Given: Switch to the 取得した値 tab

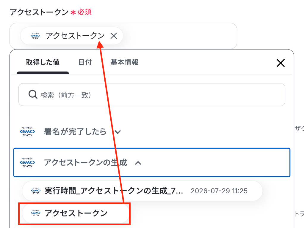Looking at the screenshot, I should point(43,62).
